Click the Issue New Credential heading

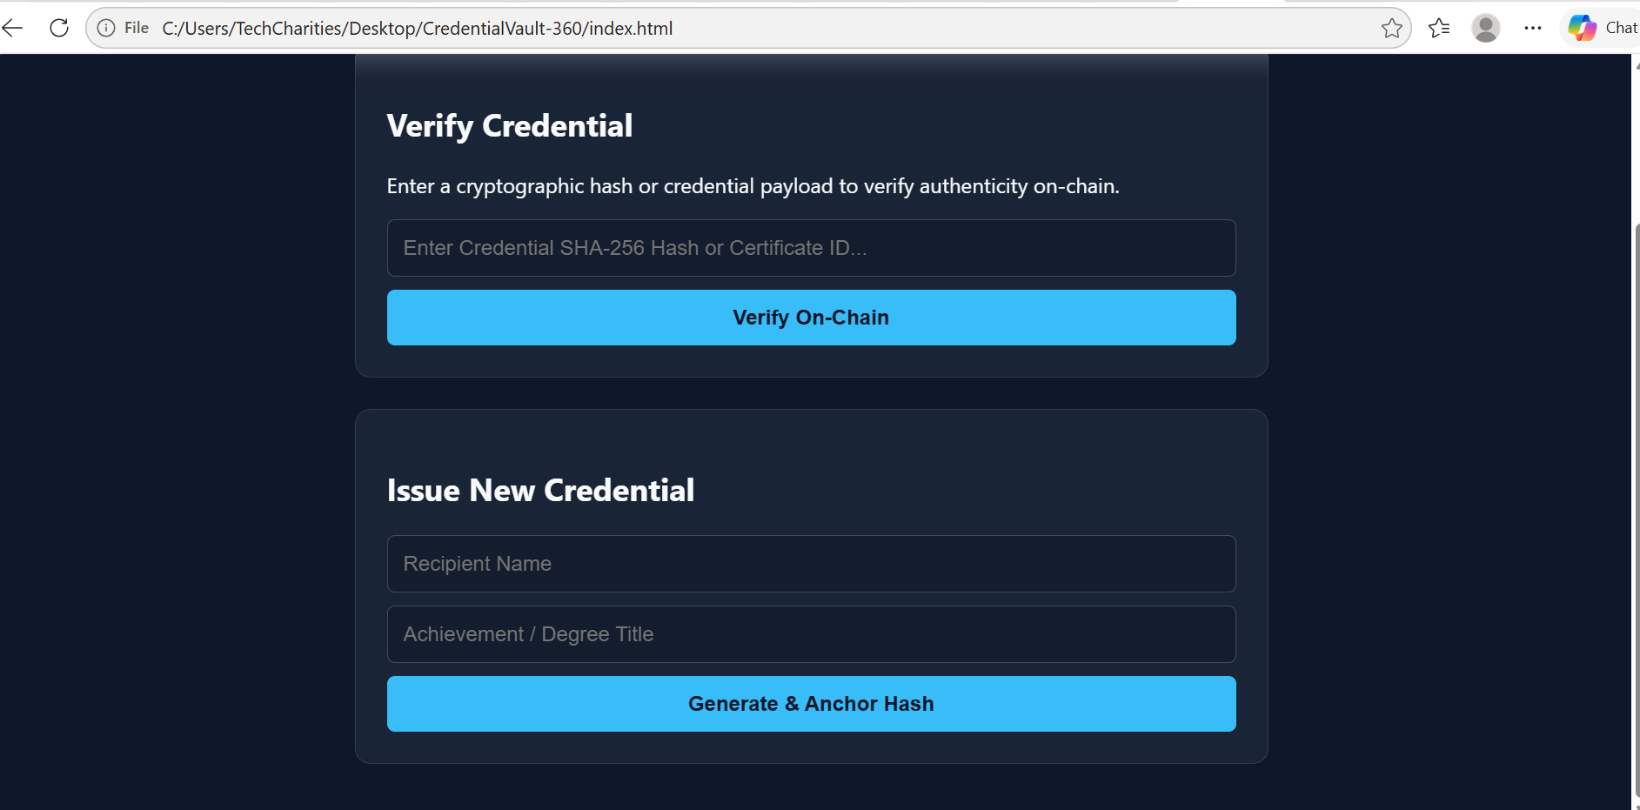[x=540, y=490]
